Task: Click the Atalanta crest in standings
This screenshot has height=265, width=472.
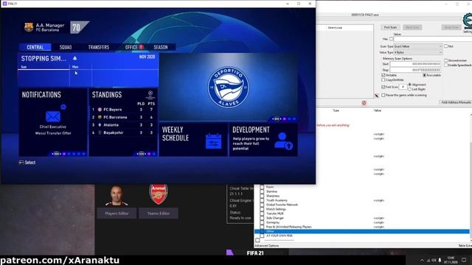Action: pyautogui.click(x=100, y=125)
